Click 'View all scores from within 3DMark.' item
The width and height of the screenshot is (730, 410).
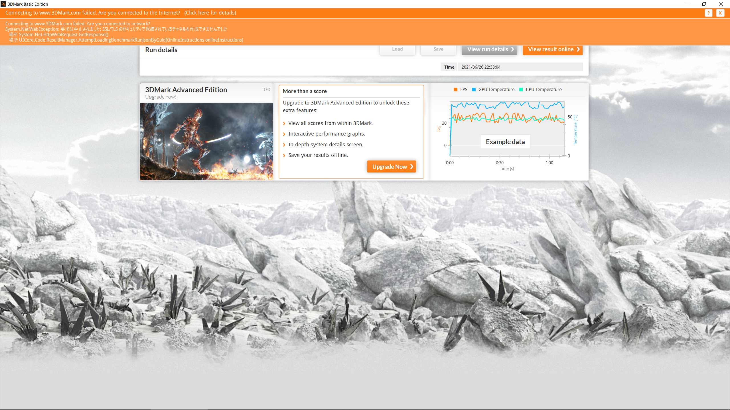(330, 123)
